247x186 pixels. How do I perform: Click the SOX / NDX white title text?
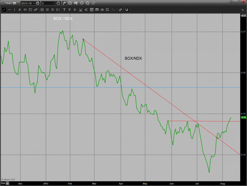[x=63, y=19]
